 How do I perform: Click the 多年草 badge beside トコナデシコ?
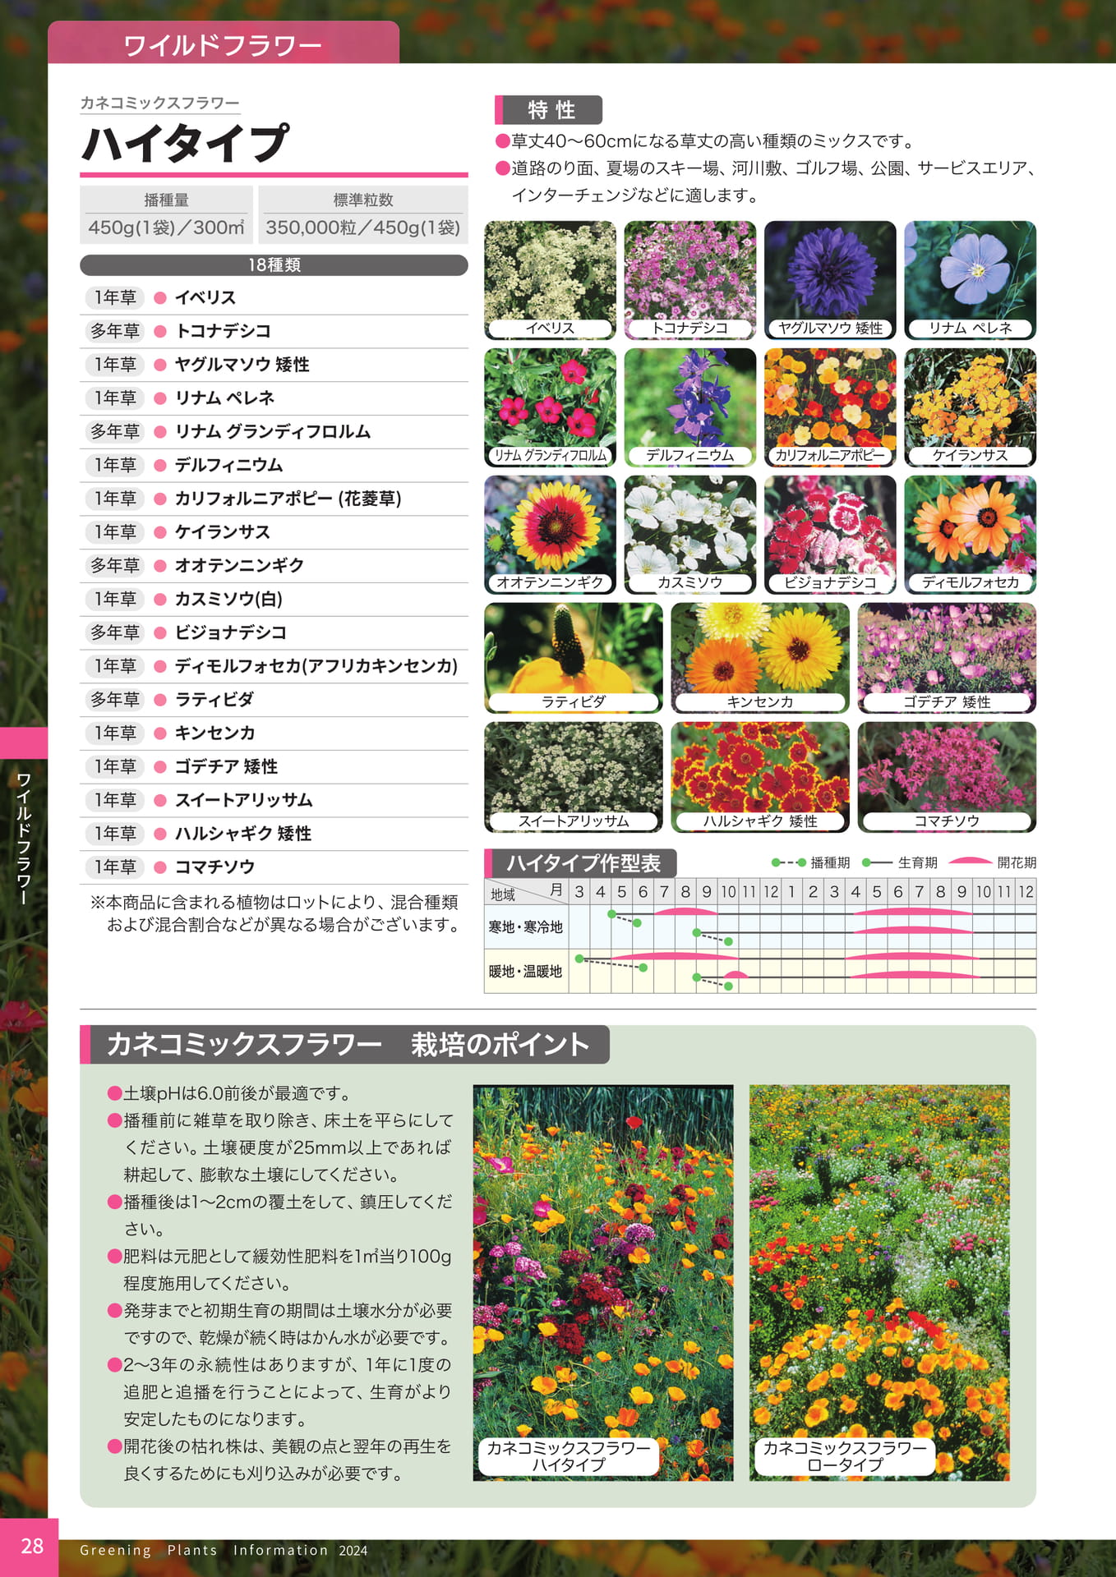(x=114, y=331)
